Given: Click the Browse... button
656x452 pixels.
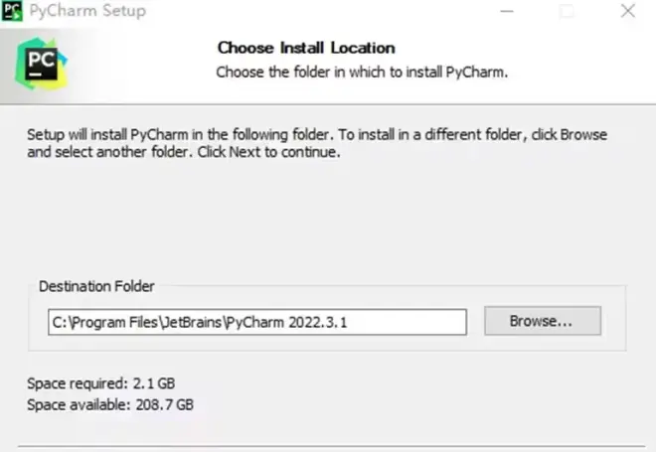Looking at the screenshot, I should click(542, 321).
